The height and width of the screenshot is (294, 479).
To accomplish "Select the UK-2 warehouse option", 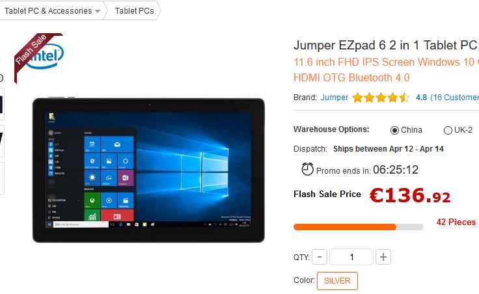I will click(448, 130).
